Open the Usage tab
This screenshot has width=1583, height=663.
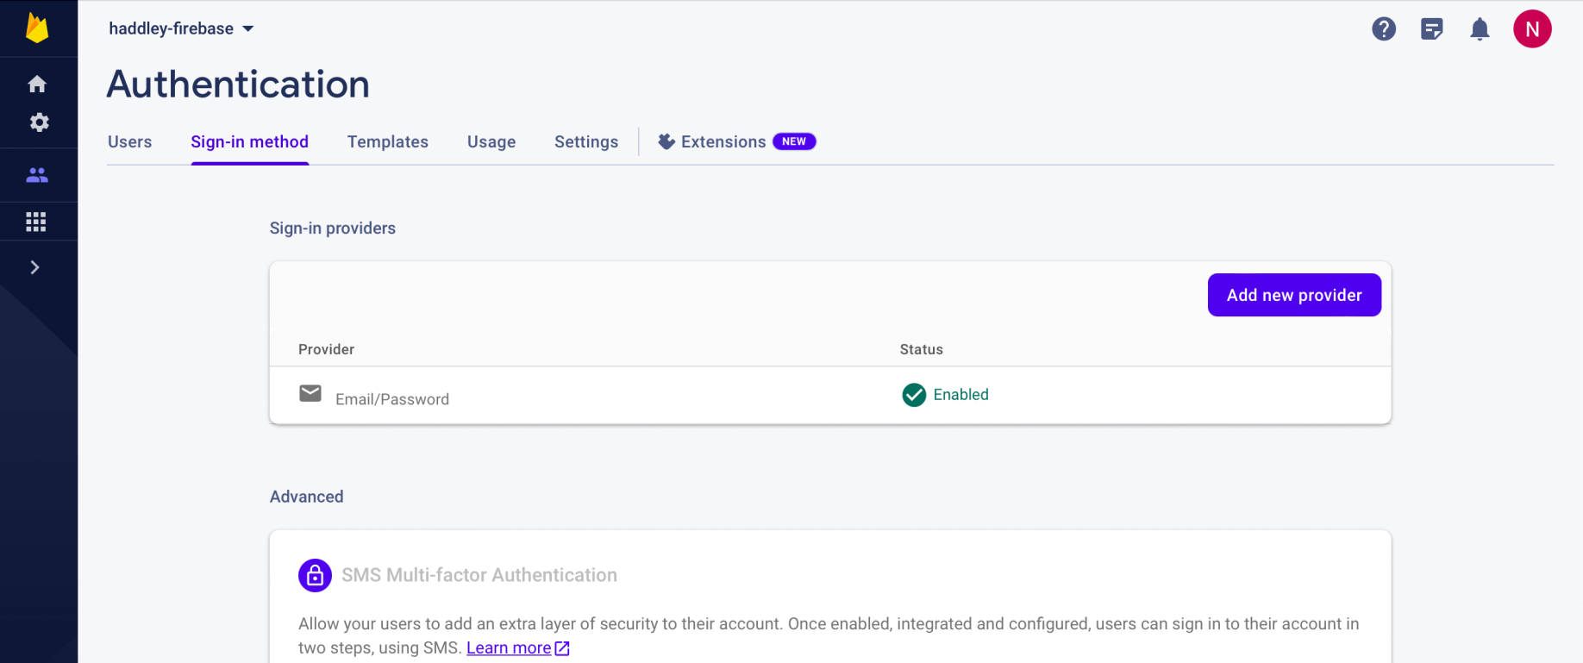pos(491,141)
